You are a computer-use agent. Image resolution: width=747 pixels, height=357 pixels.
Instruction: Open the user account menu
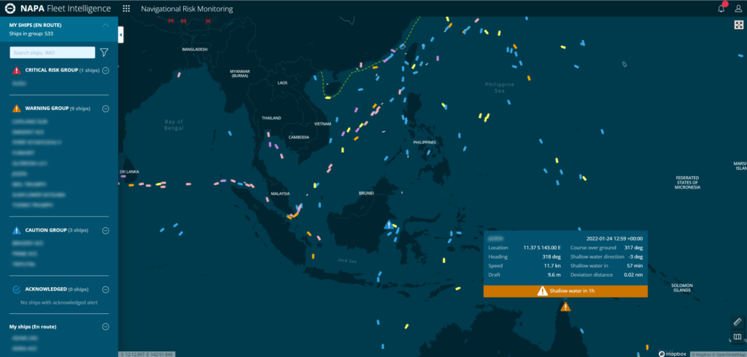tap(738, 9)
